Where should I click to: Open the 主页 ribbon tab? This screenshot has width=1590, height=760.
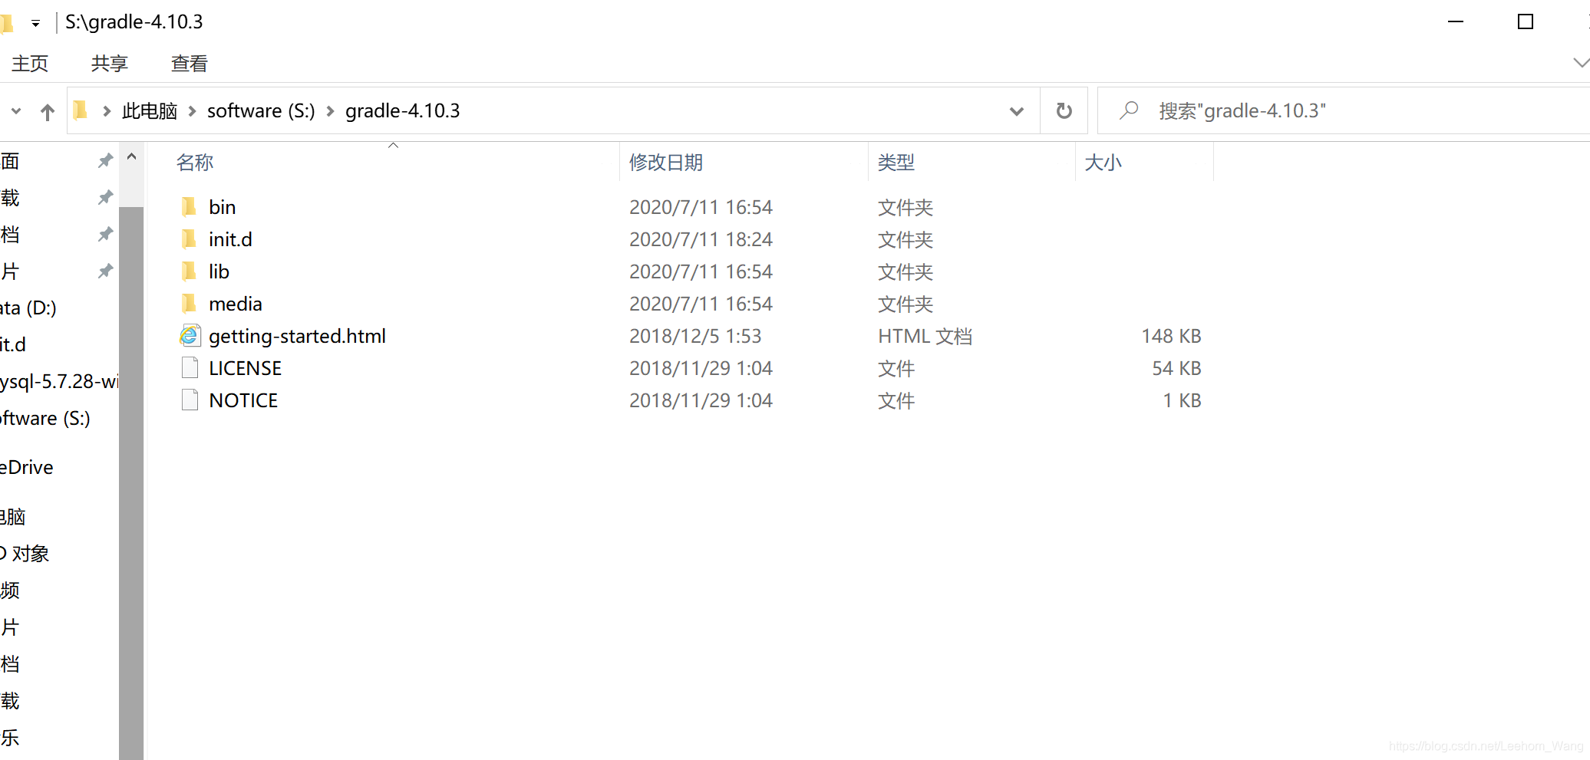tap(30, 64)
